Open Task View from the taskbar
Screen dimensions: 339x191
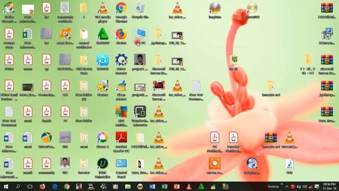pyautogui.click(x=30, y=186)
